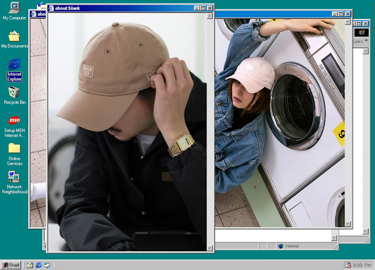Close the rightmost background browser window
375x270 pixels.
click(x=366, y=23)
